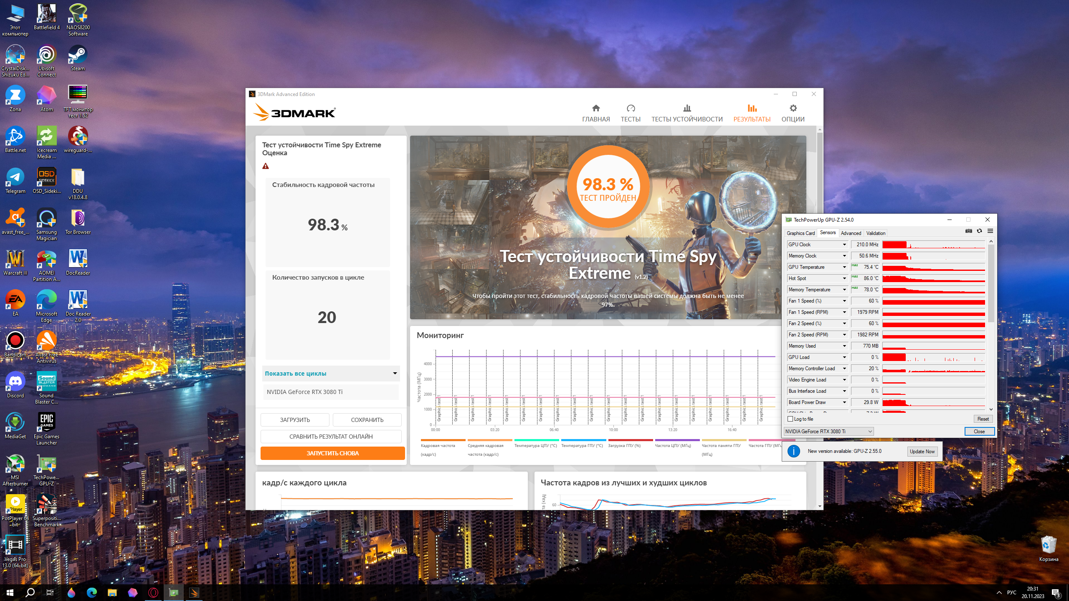This screenshot has height=601, width=1069.
Task: Open the GPU-Z hamburger menu icon
Action: tap(990, 231)
